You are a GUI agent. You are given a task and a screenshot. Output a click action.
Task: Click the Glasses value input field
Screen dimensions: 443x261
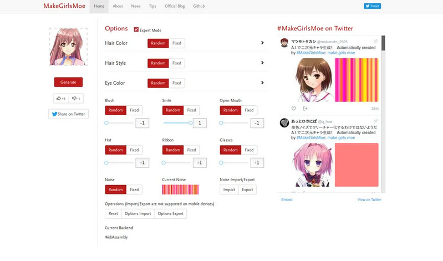[257, 163]
